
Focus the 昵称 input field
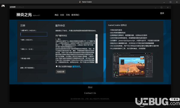click(x=34, y=43)
